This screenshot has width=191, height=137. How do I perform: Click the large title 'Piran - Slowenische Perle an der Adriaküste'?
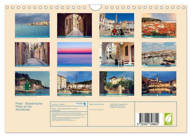(x=29, y=106)
